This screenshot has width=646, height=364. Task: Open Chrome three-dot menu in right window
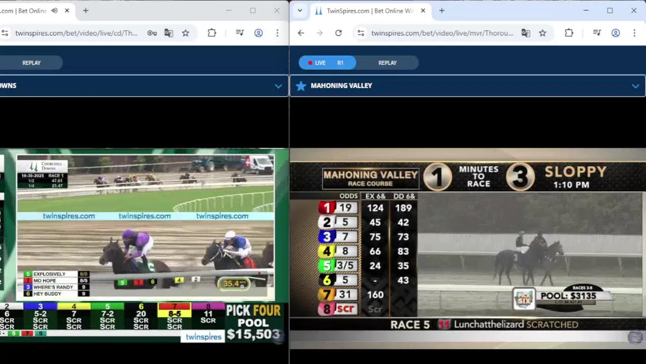click(x=634, y=33)
